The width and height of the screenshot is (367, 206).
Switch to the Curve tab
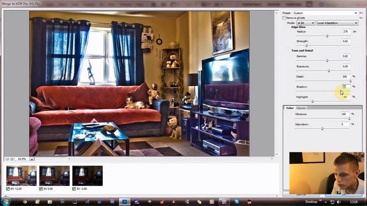(x=301, y=108)
